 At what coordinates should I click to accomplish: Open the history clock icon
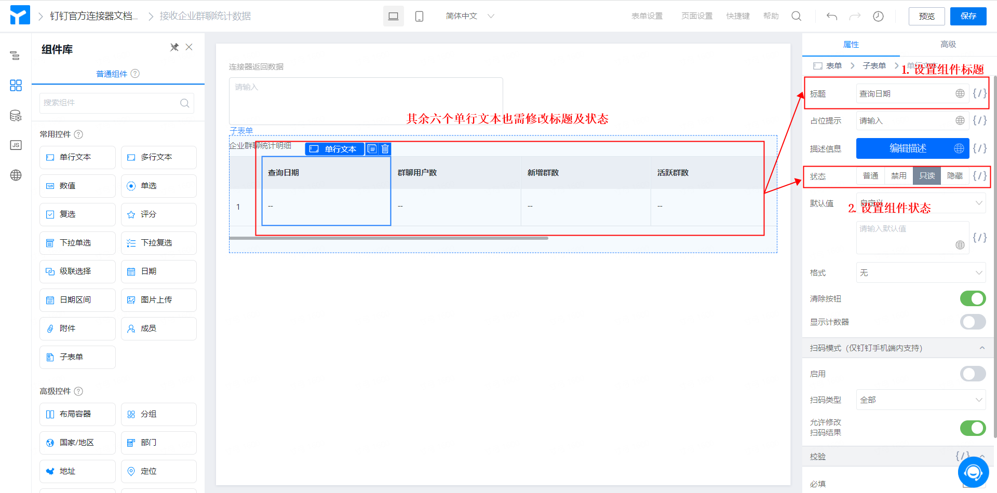click(878, 16)
